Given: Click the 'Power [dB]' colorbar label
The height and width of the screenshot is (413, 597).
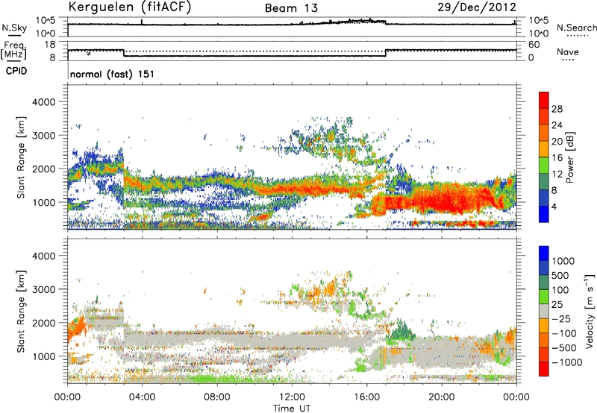Looking at the screenshot, I should [x=569, y=157].
